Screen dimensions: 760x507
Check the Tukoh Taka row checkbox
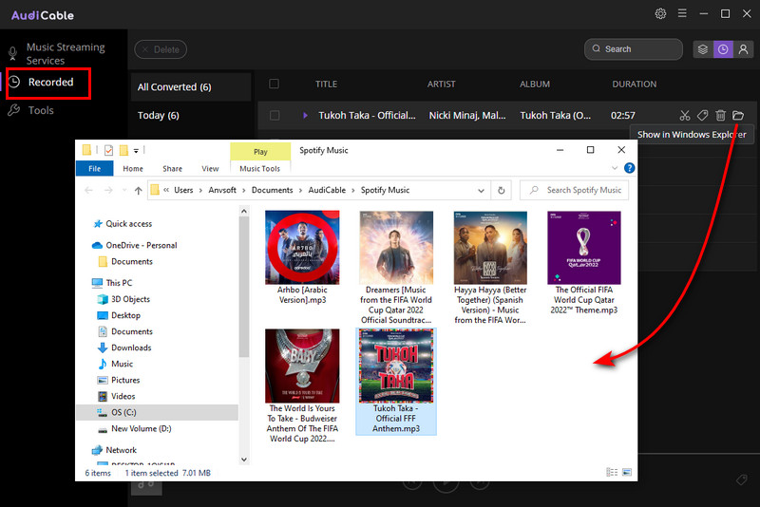275,115
